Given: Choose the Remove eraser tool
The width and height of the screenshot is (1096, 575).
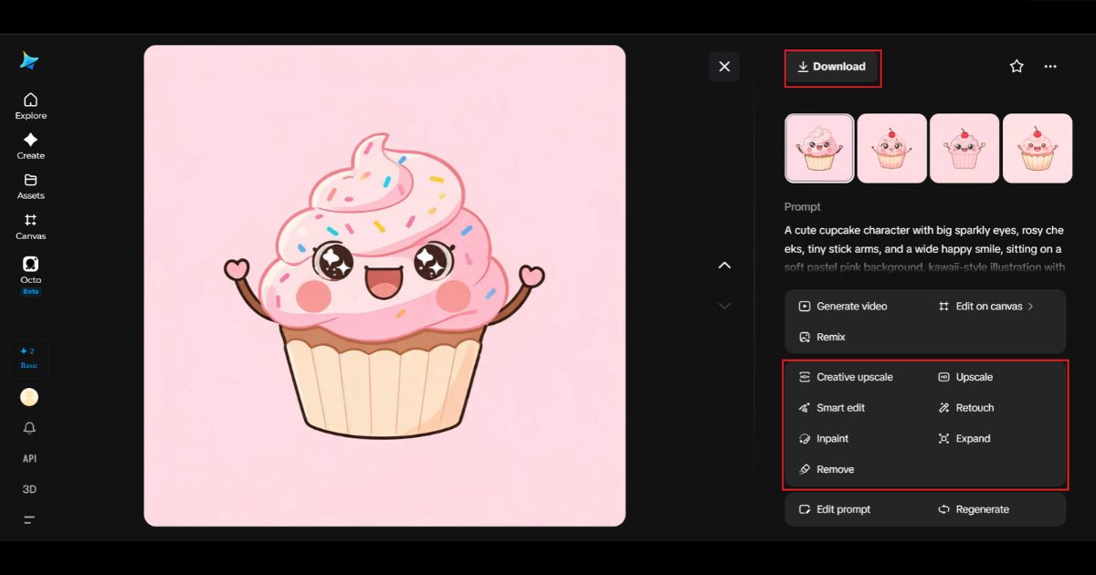Looking at the screenshot, I should coord(827,469).
